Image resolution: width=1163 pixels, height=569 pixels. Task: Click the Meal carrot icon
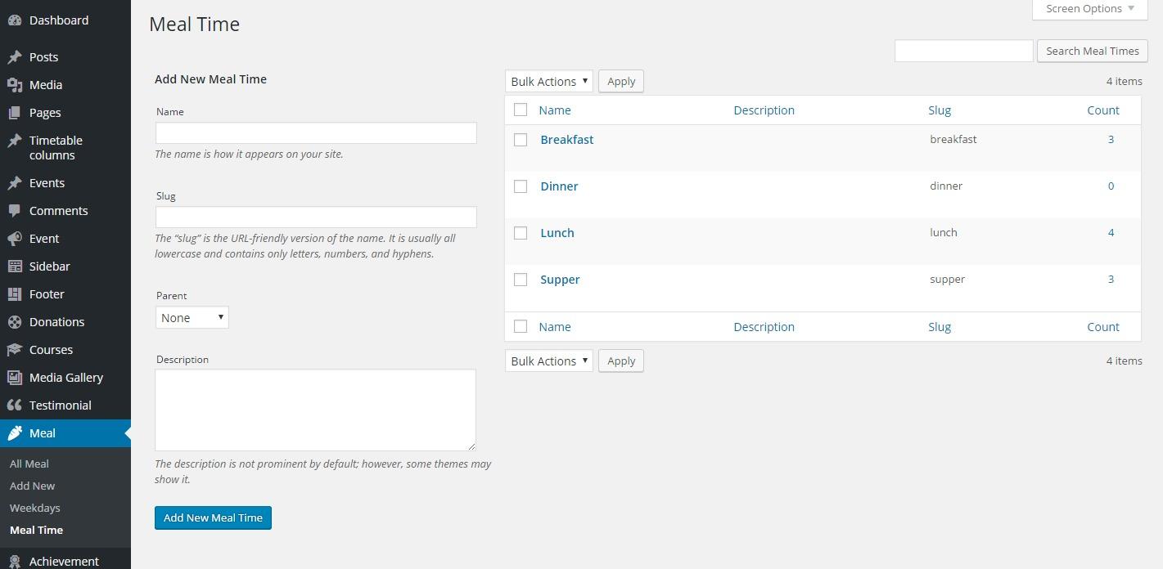pos(14,433)
